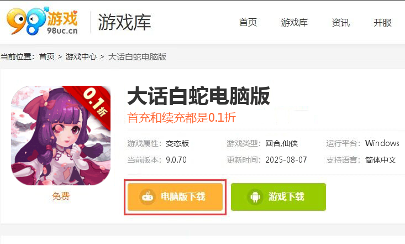Click the gamepad icon on orange button
The height and width of the screenshot is (244, 405).
click(147, 197)
